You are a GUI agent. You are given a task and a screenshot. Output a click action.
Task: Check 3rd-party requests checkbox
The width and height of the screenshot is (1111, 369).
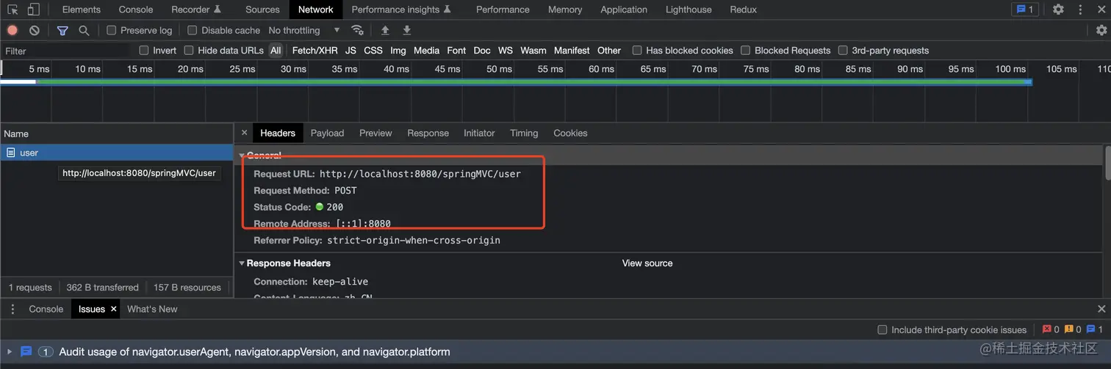pos(843,51)
